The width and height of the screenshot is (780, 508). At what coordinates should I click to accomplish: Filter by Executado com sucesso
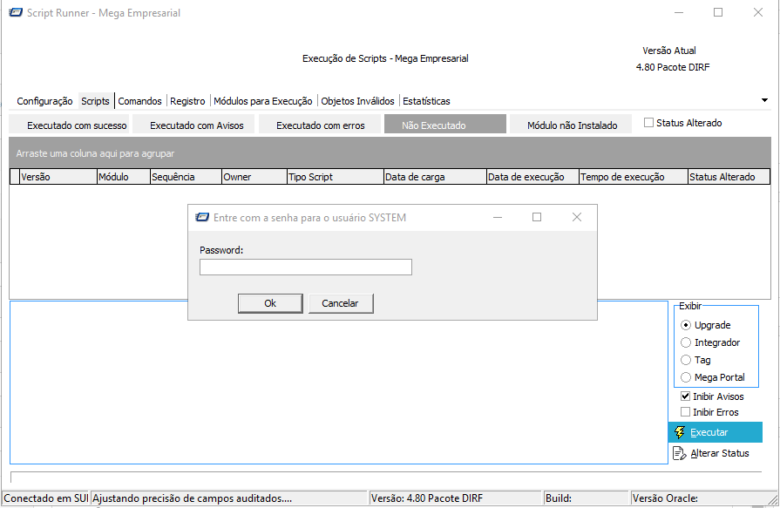click(69, 125)
